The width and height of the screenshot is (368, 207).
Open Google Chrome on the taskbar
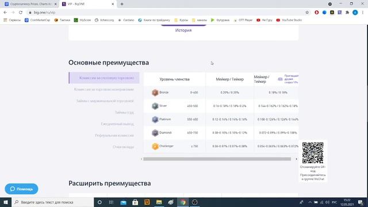183,202
